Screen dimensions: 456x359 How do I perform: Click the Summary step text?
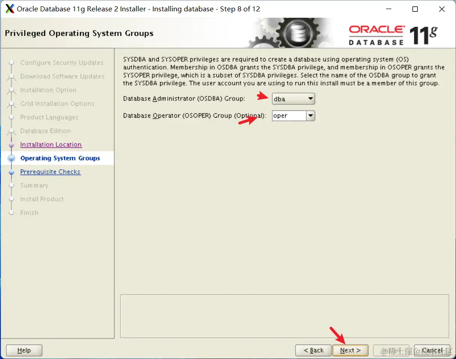coord(34,185)
